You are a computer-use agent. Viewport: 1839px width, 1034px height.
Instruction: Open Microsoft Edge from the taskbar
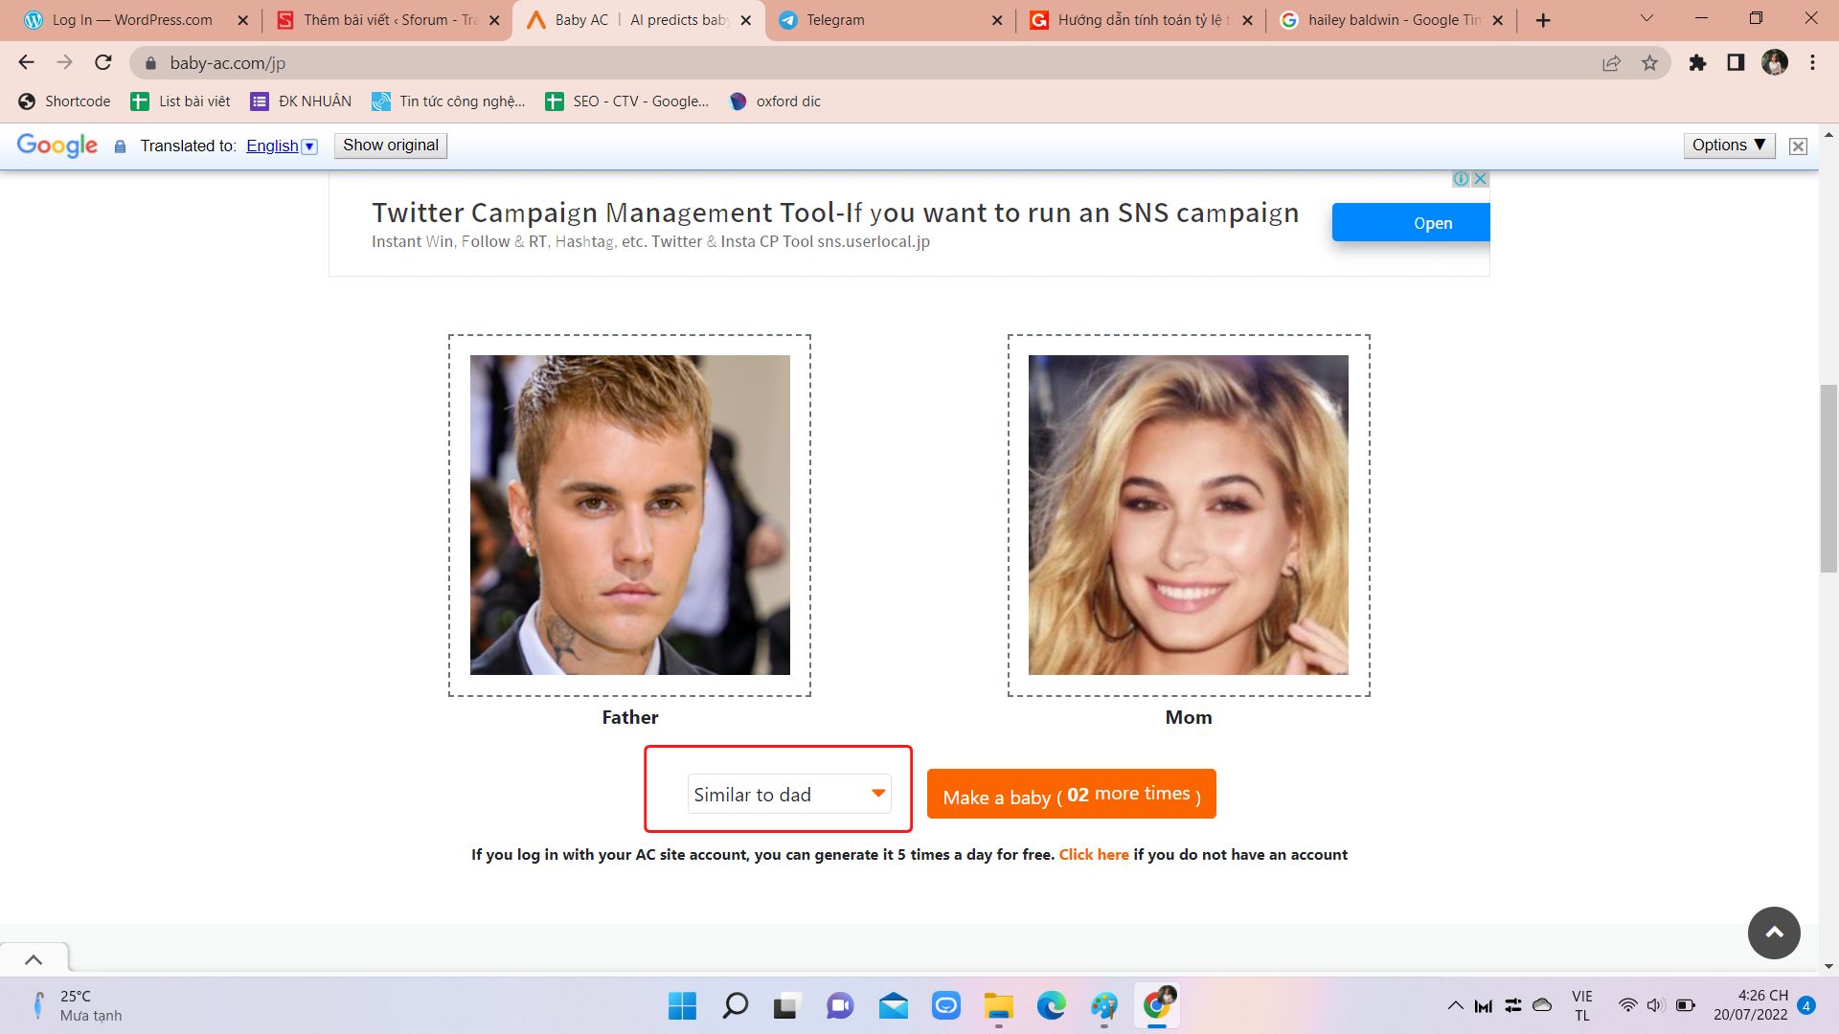(1052, 1005)
